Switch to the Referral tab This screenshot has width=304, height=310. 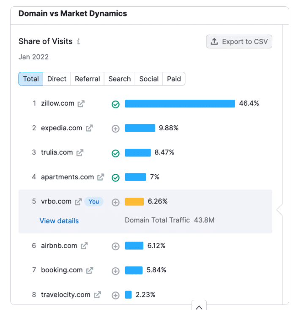(88, 79)
